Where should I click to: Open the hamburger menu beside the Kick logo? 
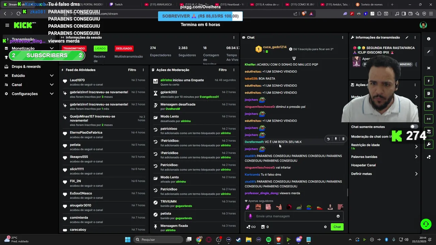coord(7,25)
